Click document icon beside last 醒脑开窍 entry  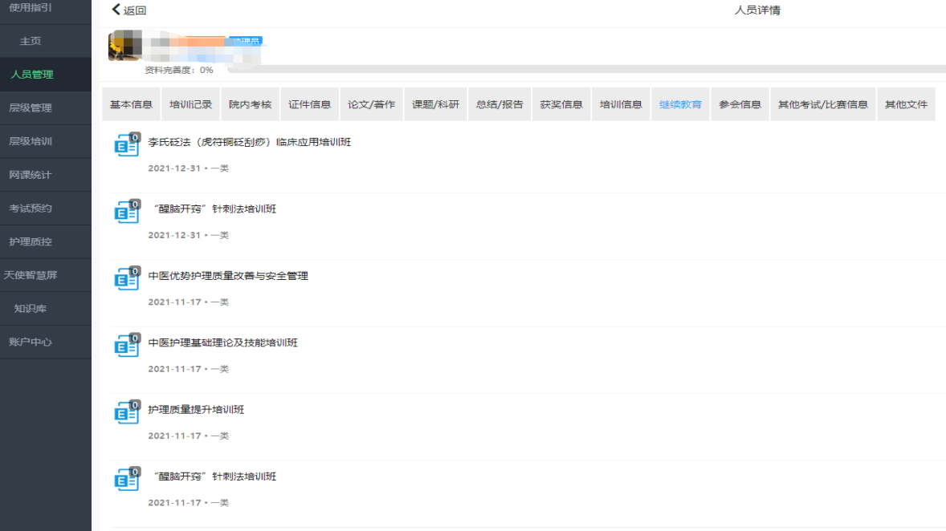(126, 480)
